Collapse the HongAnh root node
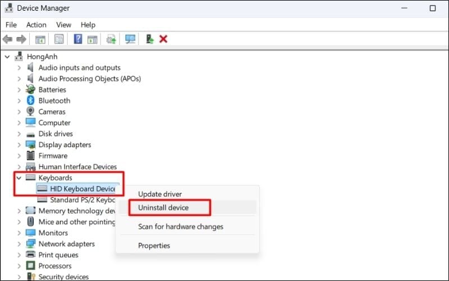The width and height of the screenshot is (449, 281). (7, 57)
